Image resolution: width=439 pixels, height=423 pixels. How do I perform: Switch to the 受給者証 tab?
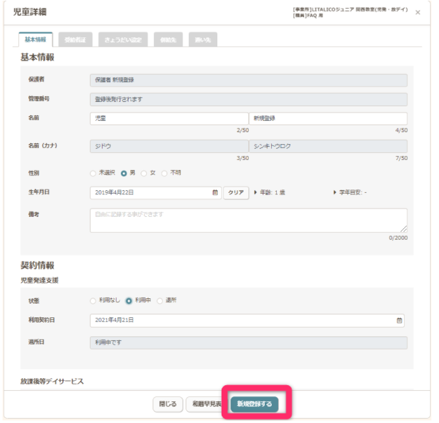(75, 39)
